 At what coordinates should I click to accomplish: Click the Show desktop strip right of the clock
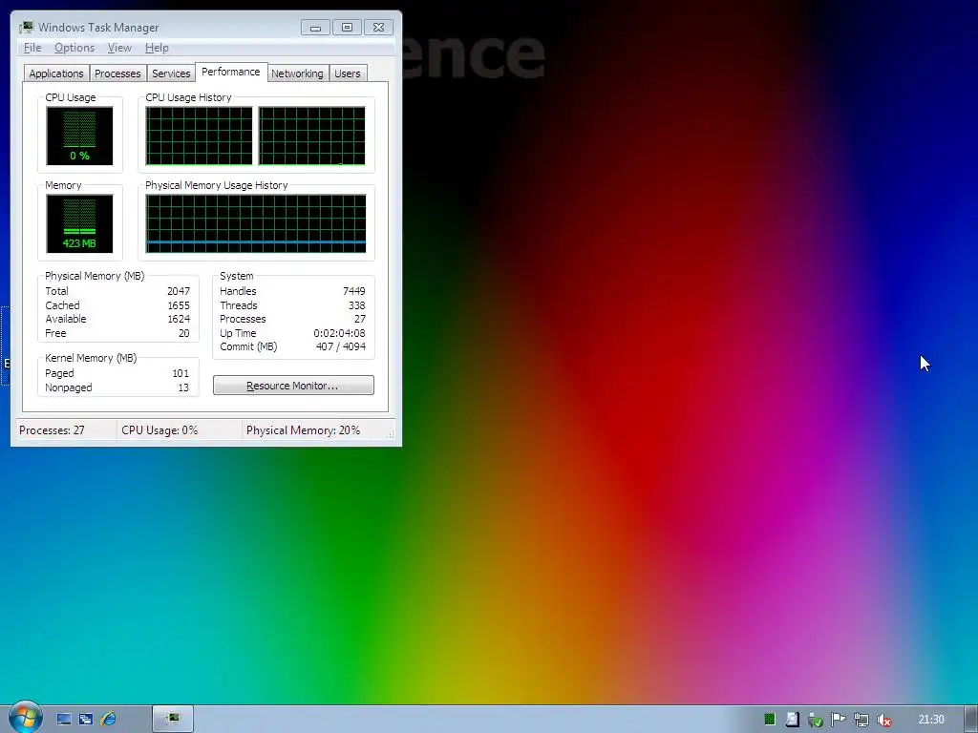click(x=971, y=720)
